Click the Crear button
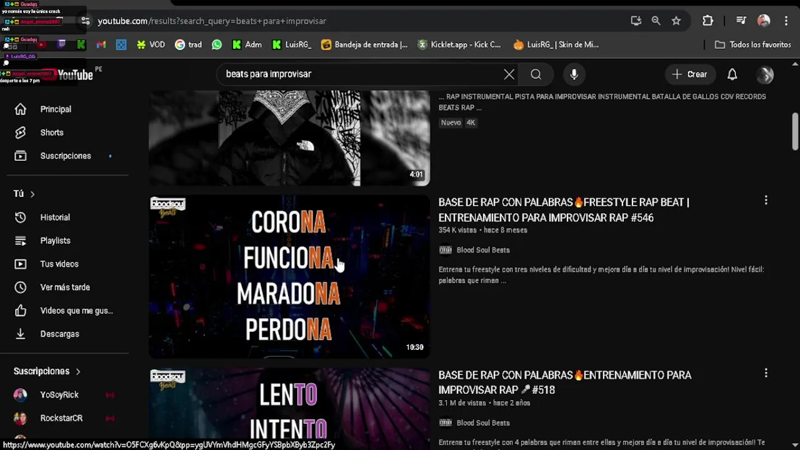 pos(690,74)
